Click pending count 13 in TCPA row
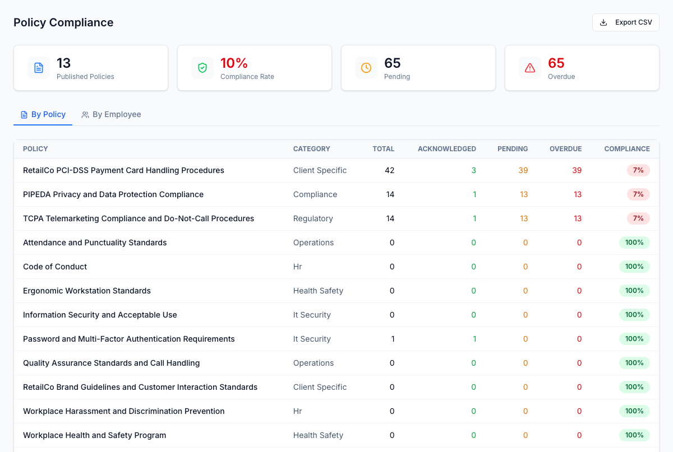Image resolution: width=673 pixels, height=452 pixels. (x=524, y=218)
